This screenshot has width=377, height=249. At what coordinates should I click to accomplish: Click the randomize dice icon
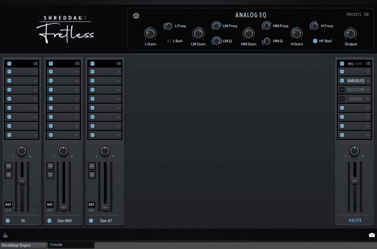136,16
